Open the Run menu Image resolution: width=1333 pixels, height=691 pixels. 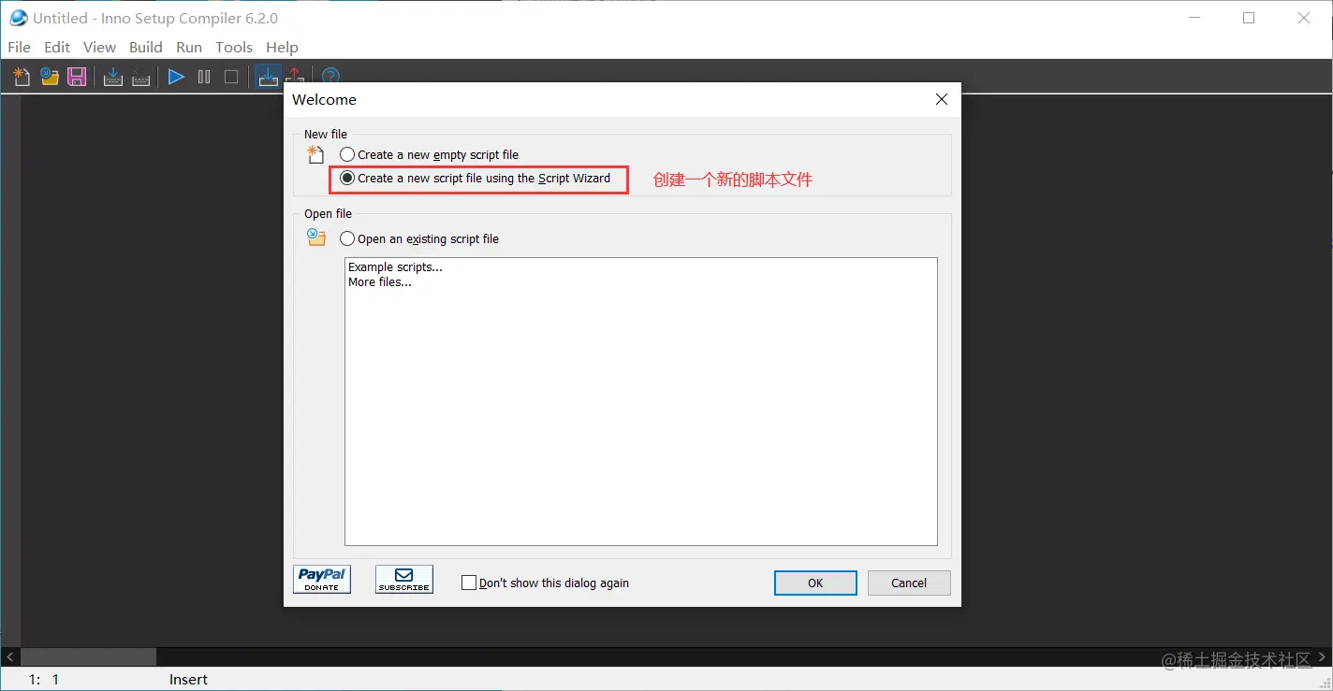[x=189, y=47]
